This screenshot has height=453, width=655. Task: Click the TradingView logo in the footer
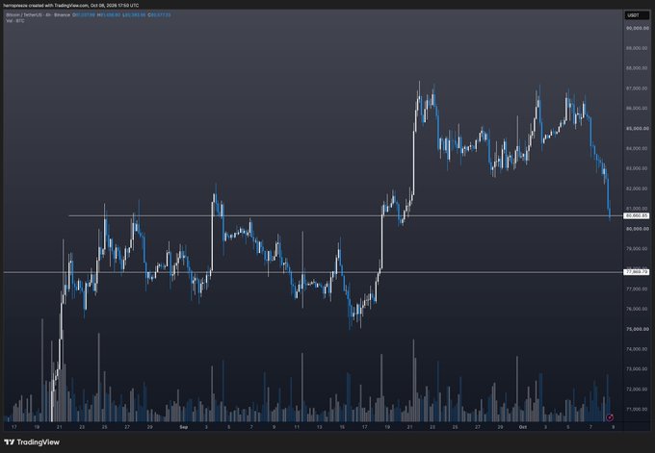[x=32, y=442]
